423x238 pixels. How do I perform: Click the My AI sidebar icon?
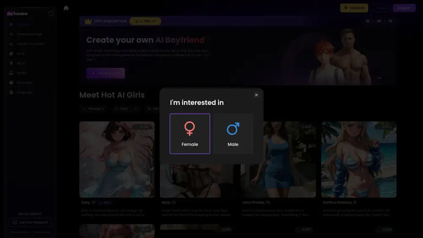pos(11,63)
